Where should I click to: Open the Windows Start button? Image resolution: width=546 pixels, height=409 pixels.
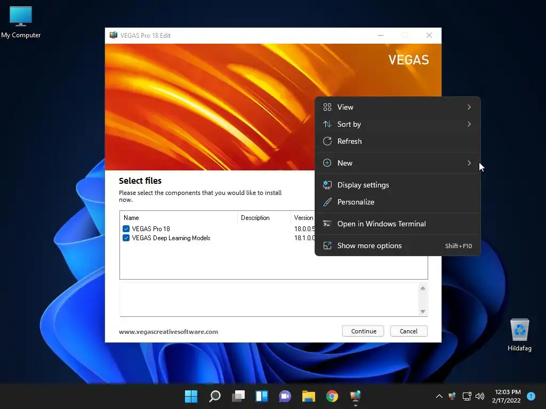pos(191,396)
